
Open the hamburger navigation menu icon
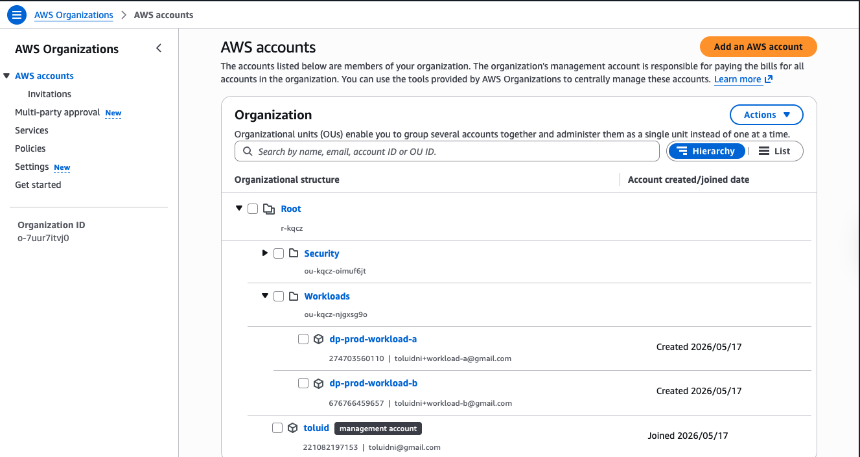pyautogui.click(x=16, y=15)
